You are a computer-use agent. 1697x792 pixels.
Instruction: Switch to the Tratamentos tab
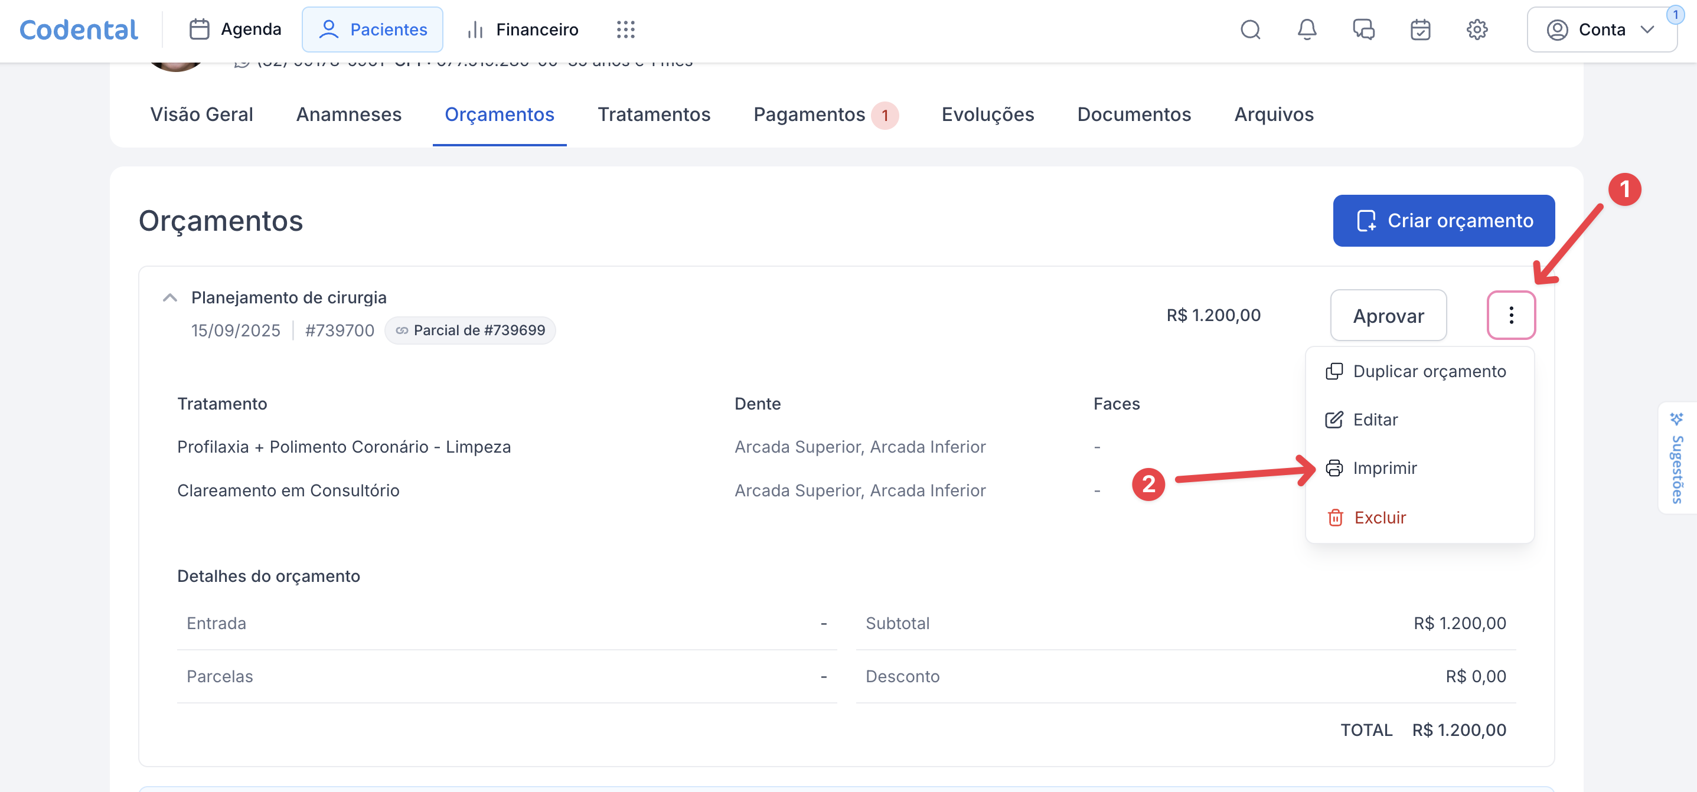654,114
